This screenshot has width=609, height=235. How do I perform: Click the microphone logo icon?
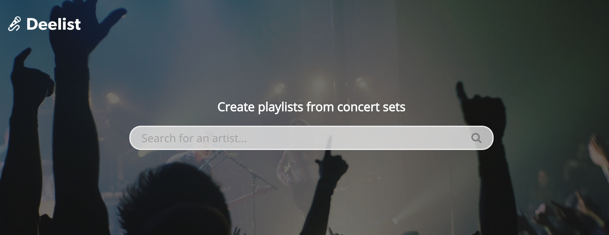coord(14,24)
